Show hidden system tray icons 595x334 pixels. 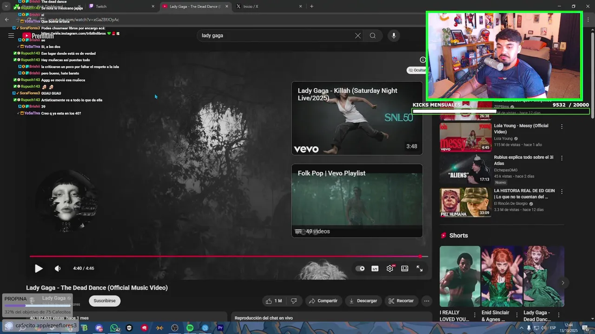pyautogui.click(x=522, y=328)
